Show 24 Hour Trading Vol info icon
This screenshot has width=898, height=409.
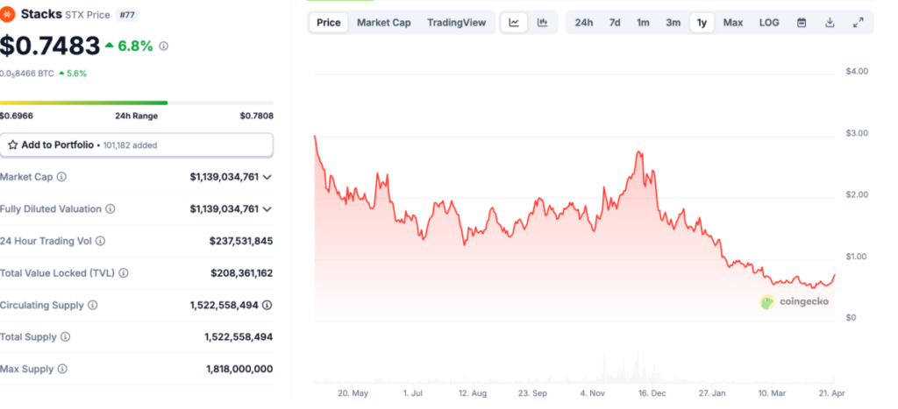(100, 241)
